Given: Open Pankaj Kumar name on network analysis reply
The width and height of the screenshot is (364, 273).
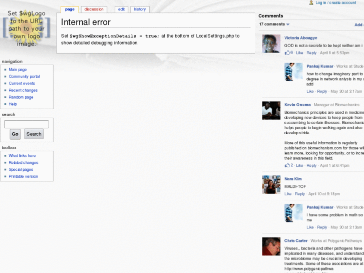Looking at the screenshot, I should tap(320, 66).
